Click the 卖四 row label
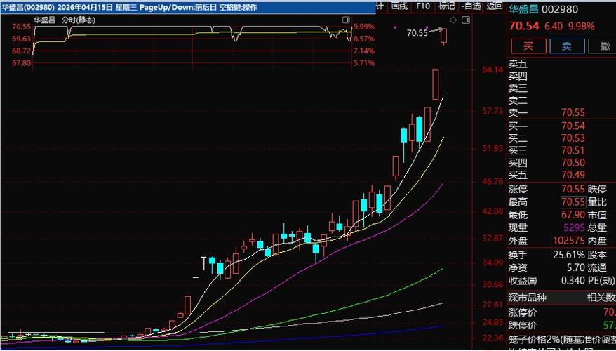Screen dimensions: 616x351 pyautogui.click(x=518, y=77)
